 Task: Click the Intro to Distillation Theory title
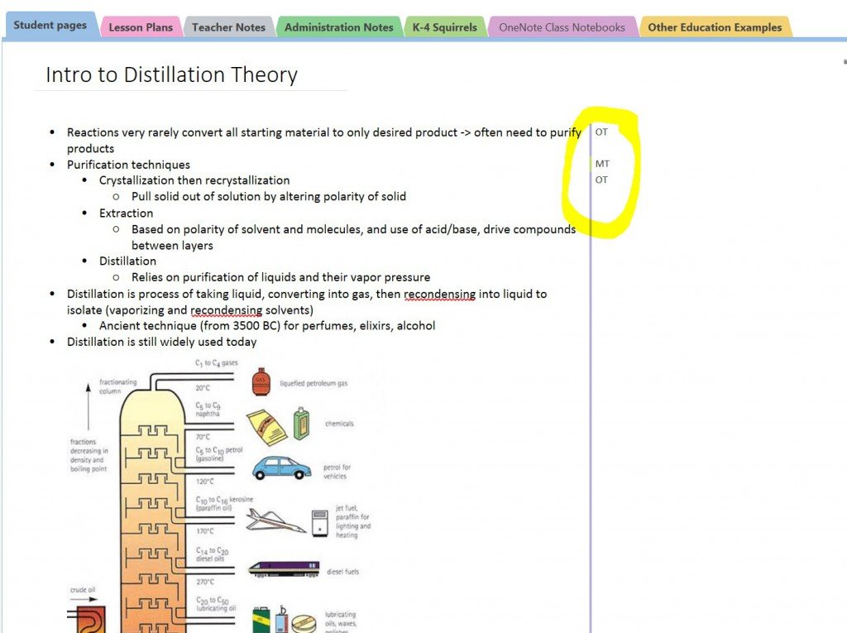click(171, 75)
